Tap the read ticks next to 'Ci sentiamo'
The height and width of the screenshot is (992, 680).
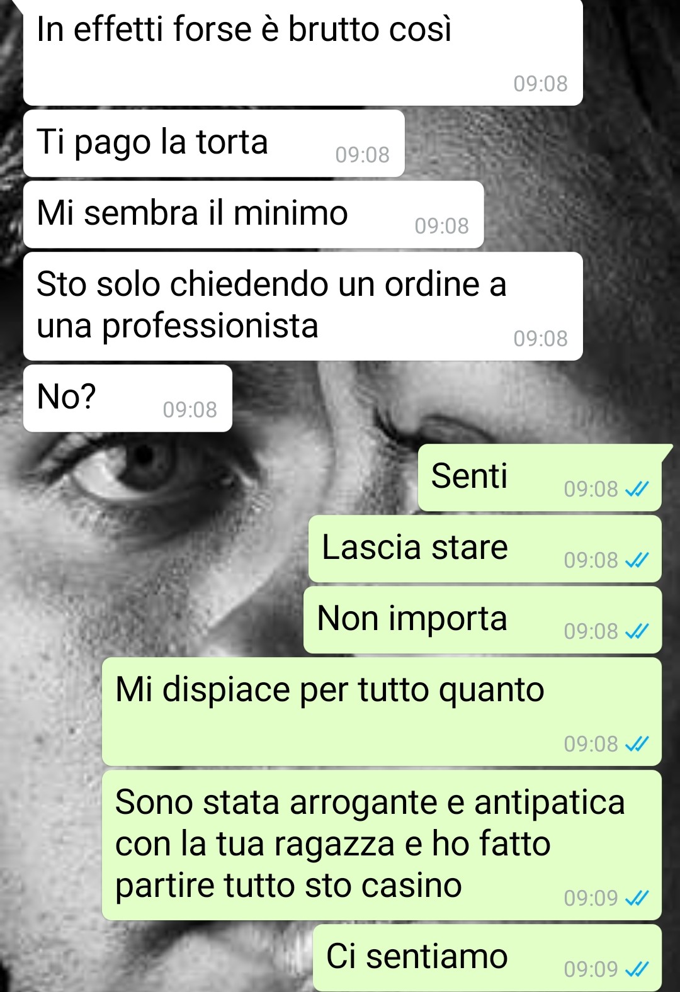pyautogui.click(x=637, y=969)
